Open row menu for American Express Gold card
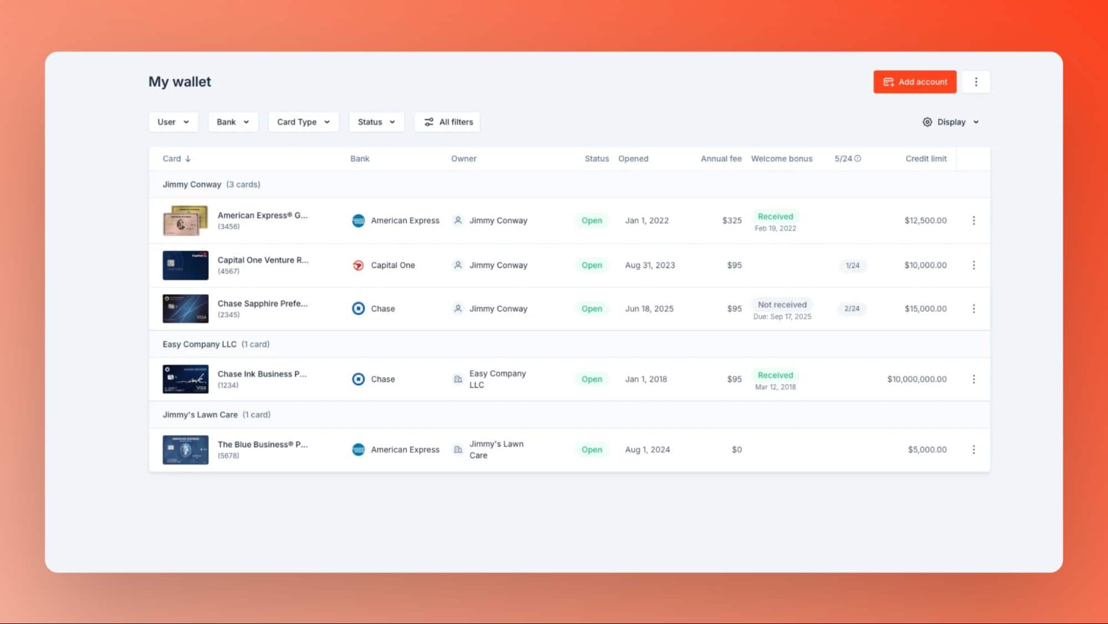The width and height of the screenshot is (1108, 624). coord(973,221)
